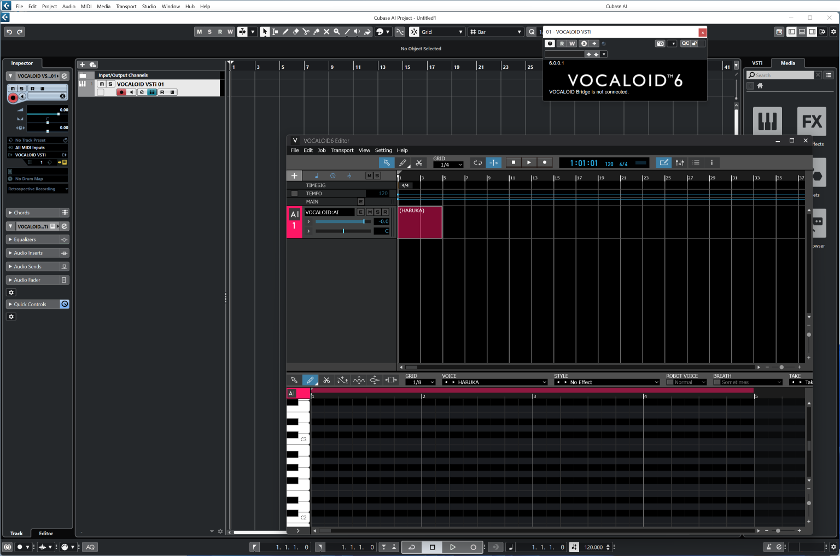Viewport: 840px width, 556px height.
Task: Select the scissors tool in VOCALOID6 toolbar
Action: pyautogui.click(x=419, y=162)
